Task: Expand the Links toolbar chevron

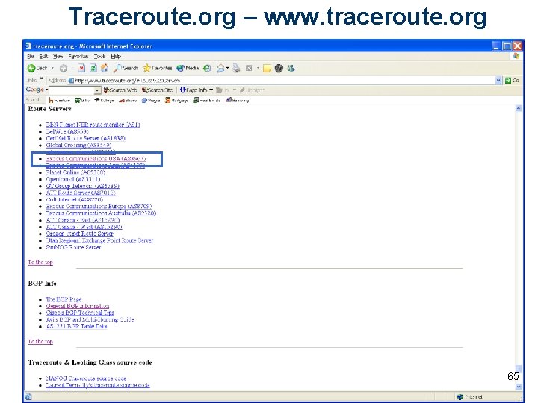Action: click(x=42, y=79)
